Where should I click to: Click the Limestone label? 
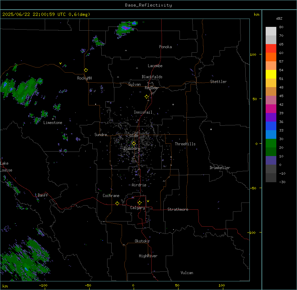click(x=53, y=123)
